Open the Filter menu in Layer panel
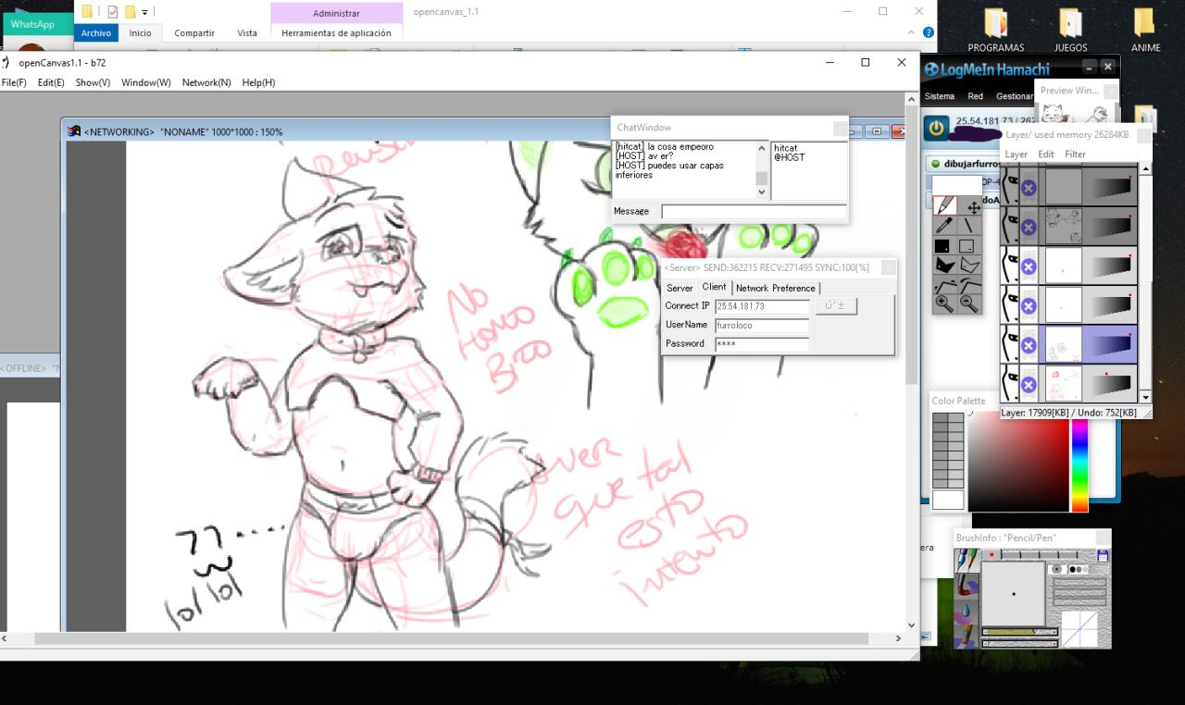 [1075, 155]
